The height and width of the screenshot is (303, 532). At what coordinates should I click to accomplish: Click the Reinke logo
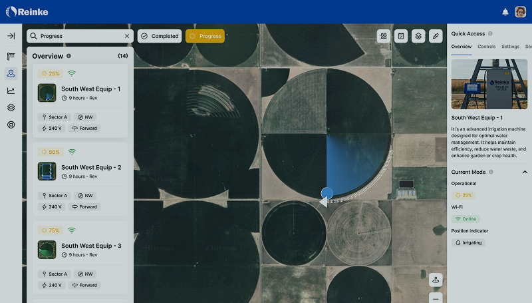27,12
